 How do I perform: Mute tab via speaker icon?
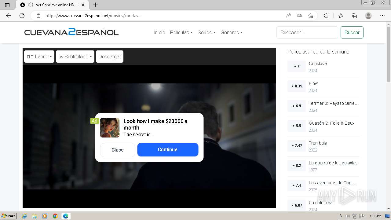point(30,5)
